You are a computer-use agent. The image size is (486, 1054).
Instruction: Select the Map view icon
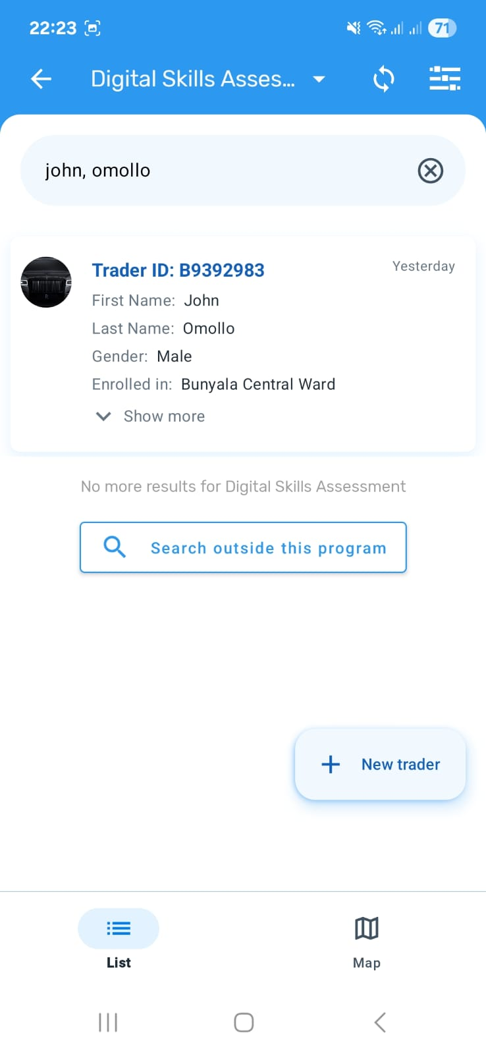pyautogui.click(x=366, y=928)
